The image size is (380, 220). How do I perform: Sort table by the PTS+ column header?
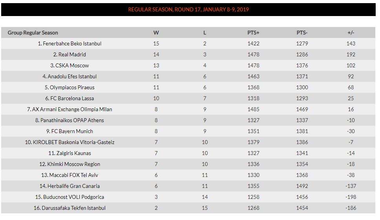click(x=253, y=32)
